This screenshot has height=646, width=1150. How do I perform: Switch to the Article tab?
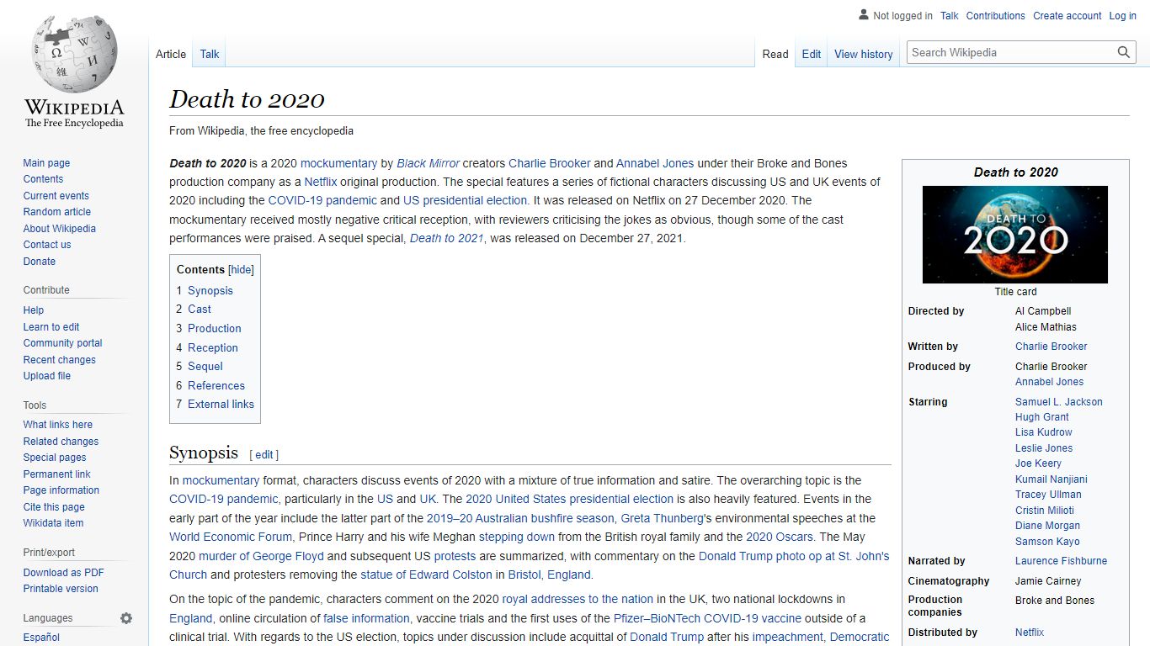pyautogui.click(x=171, y=54)
